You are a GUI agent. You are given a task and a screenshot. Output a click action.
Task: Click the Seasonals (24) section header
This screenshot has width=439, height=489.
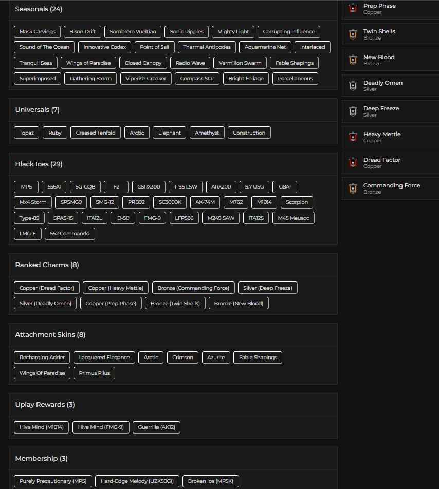(x=39, y=9)
